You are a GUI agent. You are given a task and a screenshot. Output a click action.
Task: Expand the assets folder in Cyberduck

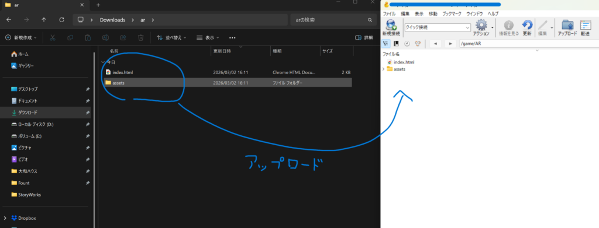pyautogui.click(x=383, y=69)
